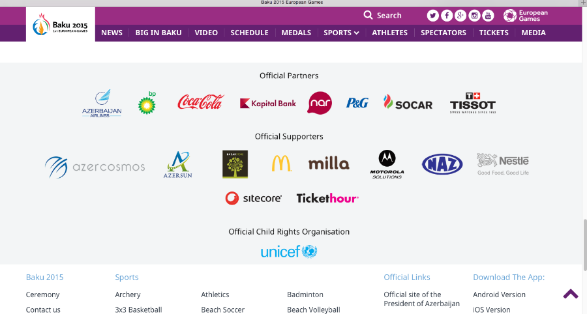Screen dimensions: 587x314
Task: Follow the Beach Volleyball footer link
Action: (313, 309)
